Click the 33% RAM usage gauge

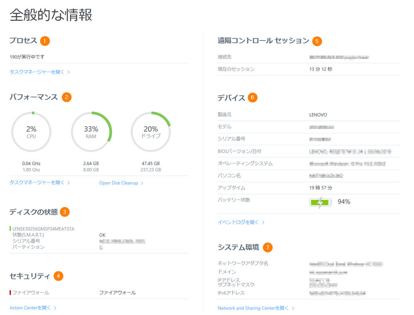click(91, 132)
